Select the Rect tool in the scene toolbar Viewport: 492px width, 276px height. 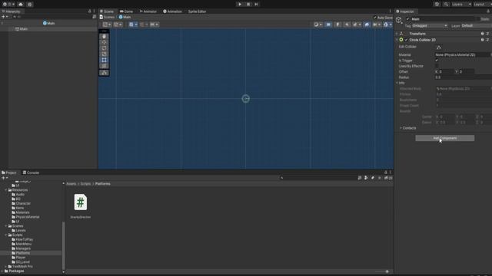(105, 60)
